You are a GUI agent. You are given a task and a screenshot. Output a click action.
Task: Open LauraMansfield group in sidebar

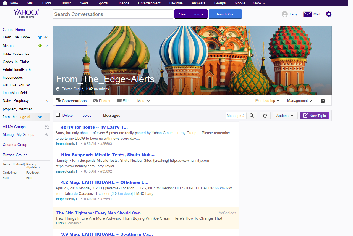(x=15, y=93)
